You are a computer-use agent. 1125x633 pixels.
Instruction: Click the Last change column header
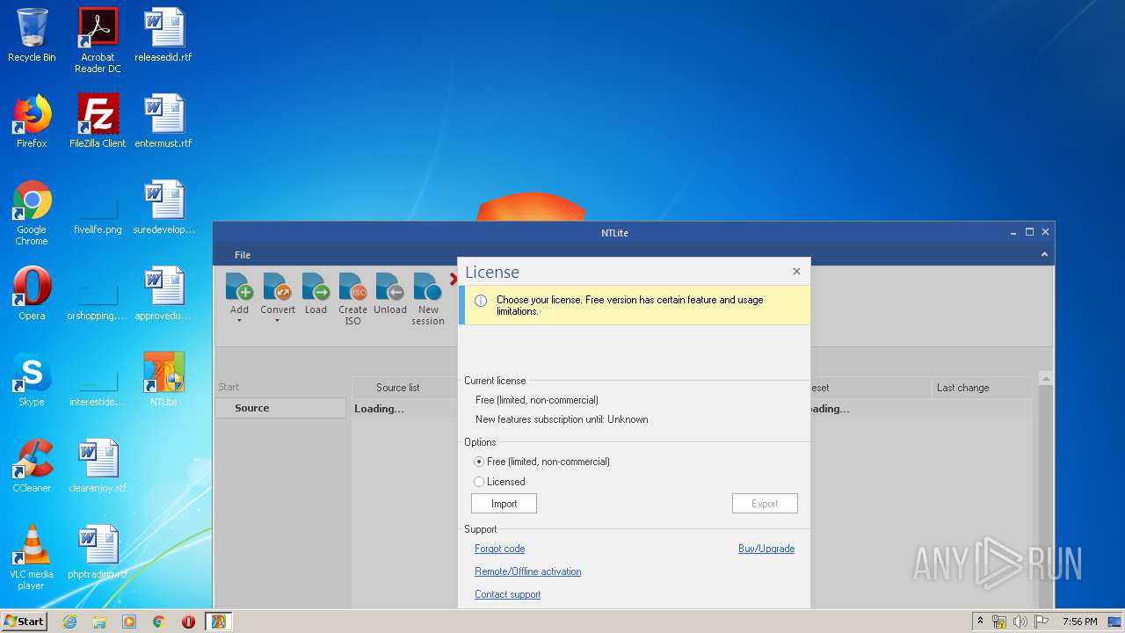(x=982, y=388)
